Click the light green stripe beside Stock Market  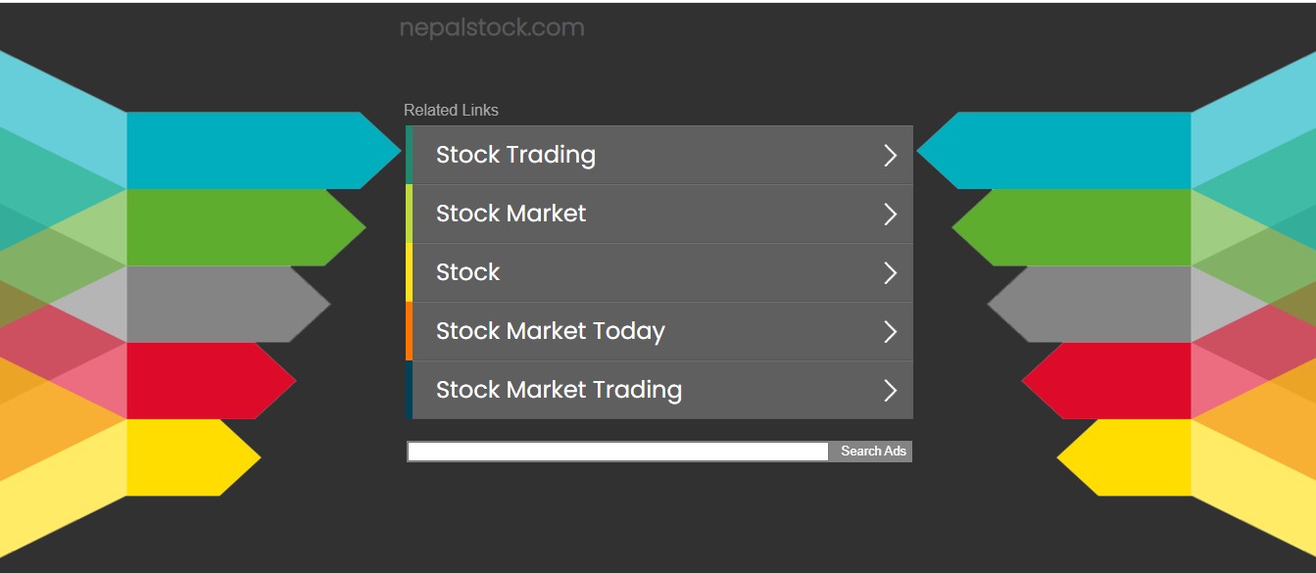[x=410, y=214]
